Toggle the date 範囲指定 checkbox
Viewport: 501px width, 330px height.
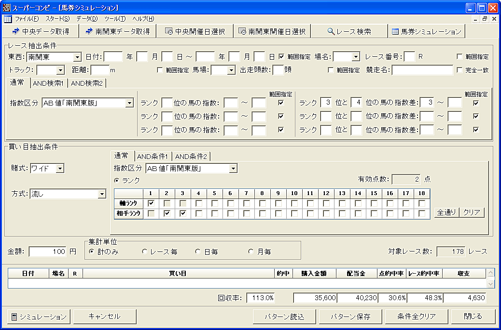point(281,57)
